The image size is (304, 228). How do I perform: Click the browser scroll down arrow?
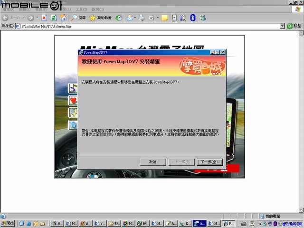point(301,210)
